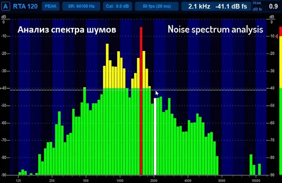282x183 pixels.
Task: Click the green marker at left -40 dB
Action: (1, 89)
